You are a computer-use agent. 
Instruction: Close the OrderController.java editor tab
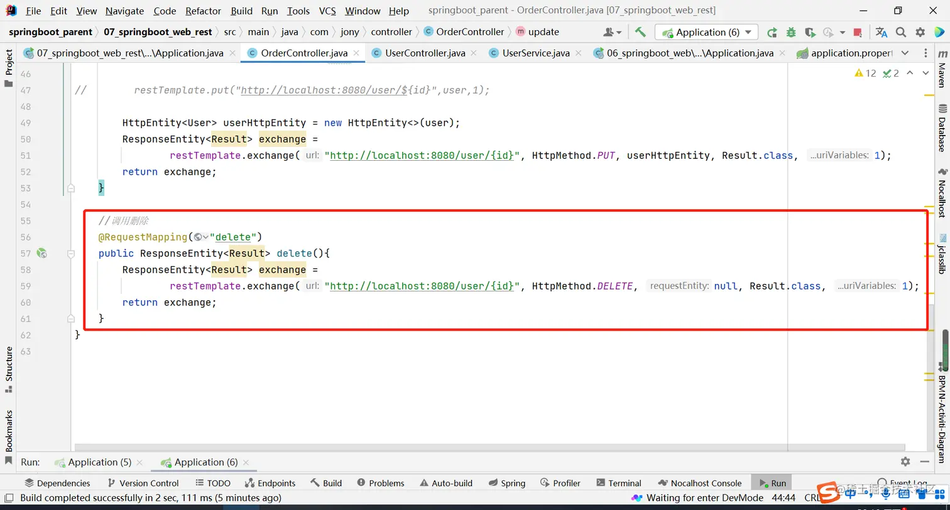coord(357,53)
